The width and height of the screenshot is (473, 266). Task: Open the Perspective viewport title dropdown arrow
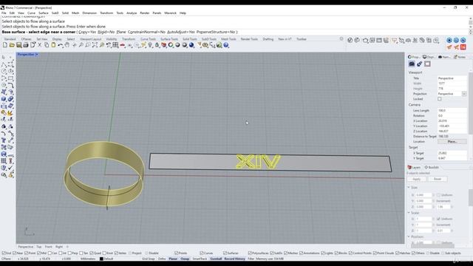[37, 55]
